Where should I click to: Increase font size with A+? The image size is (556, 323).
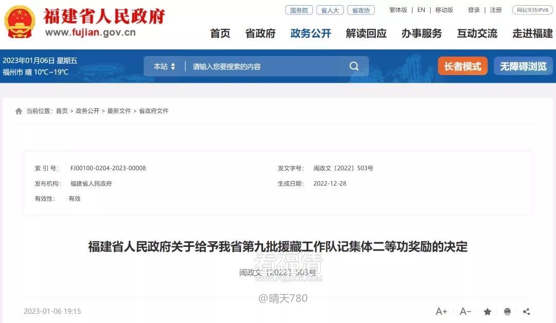(441, 311)
